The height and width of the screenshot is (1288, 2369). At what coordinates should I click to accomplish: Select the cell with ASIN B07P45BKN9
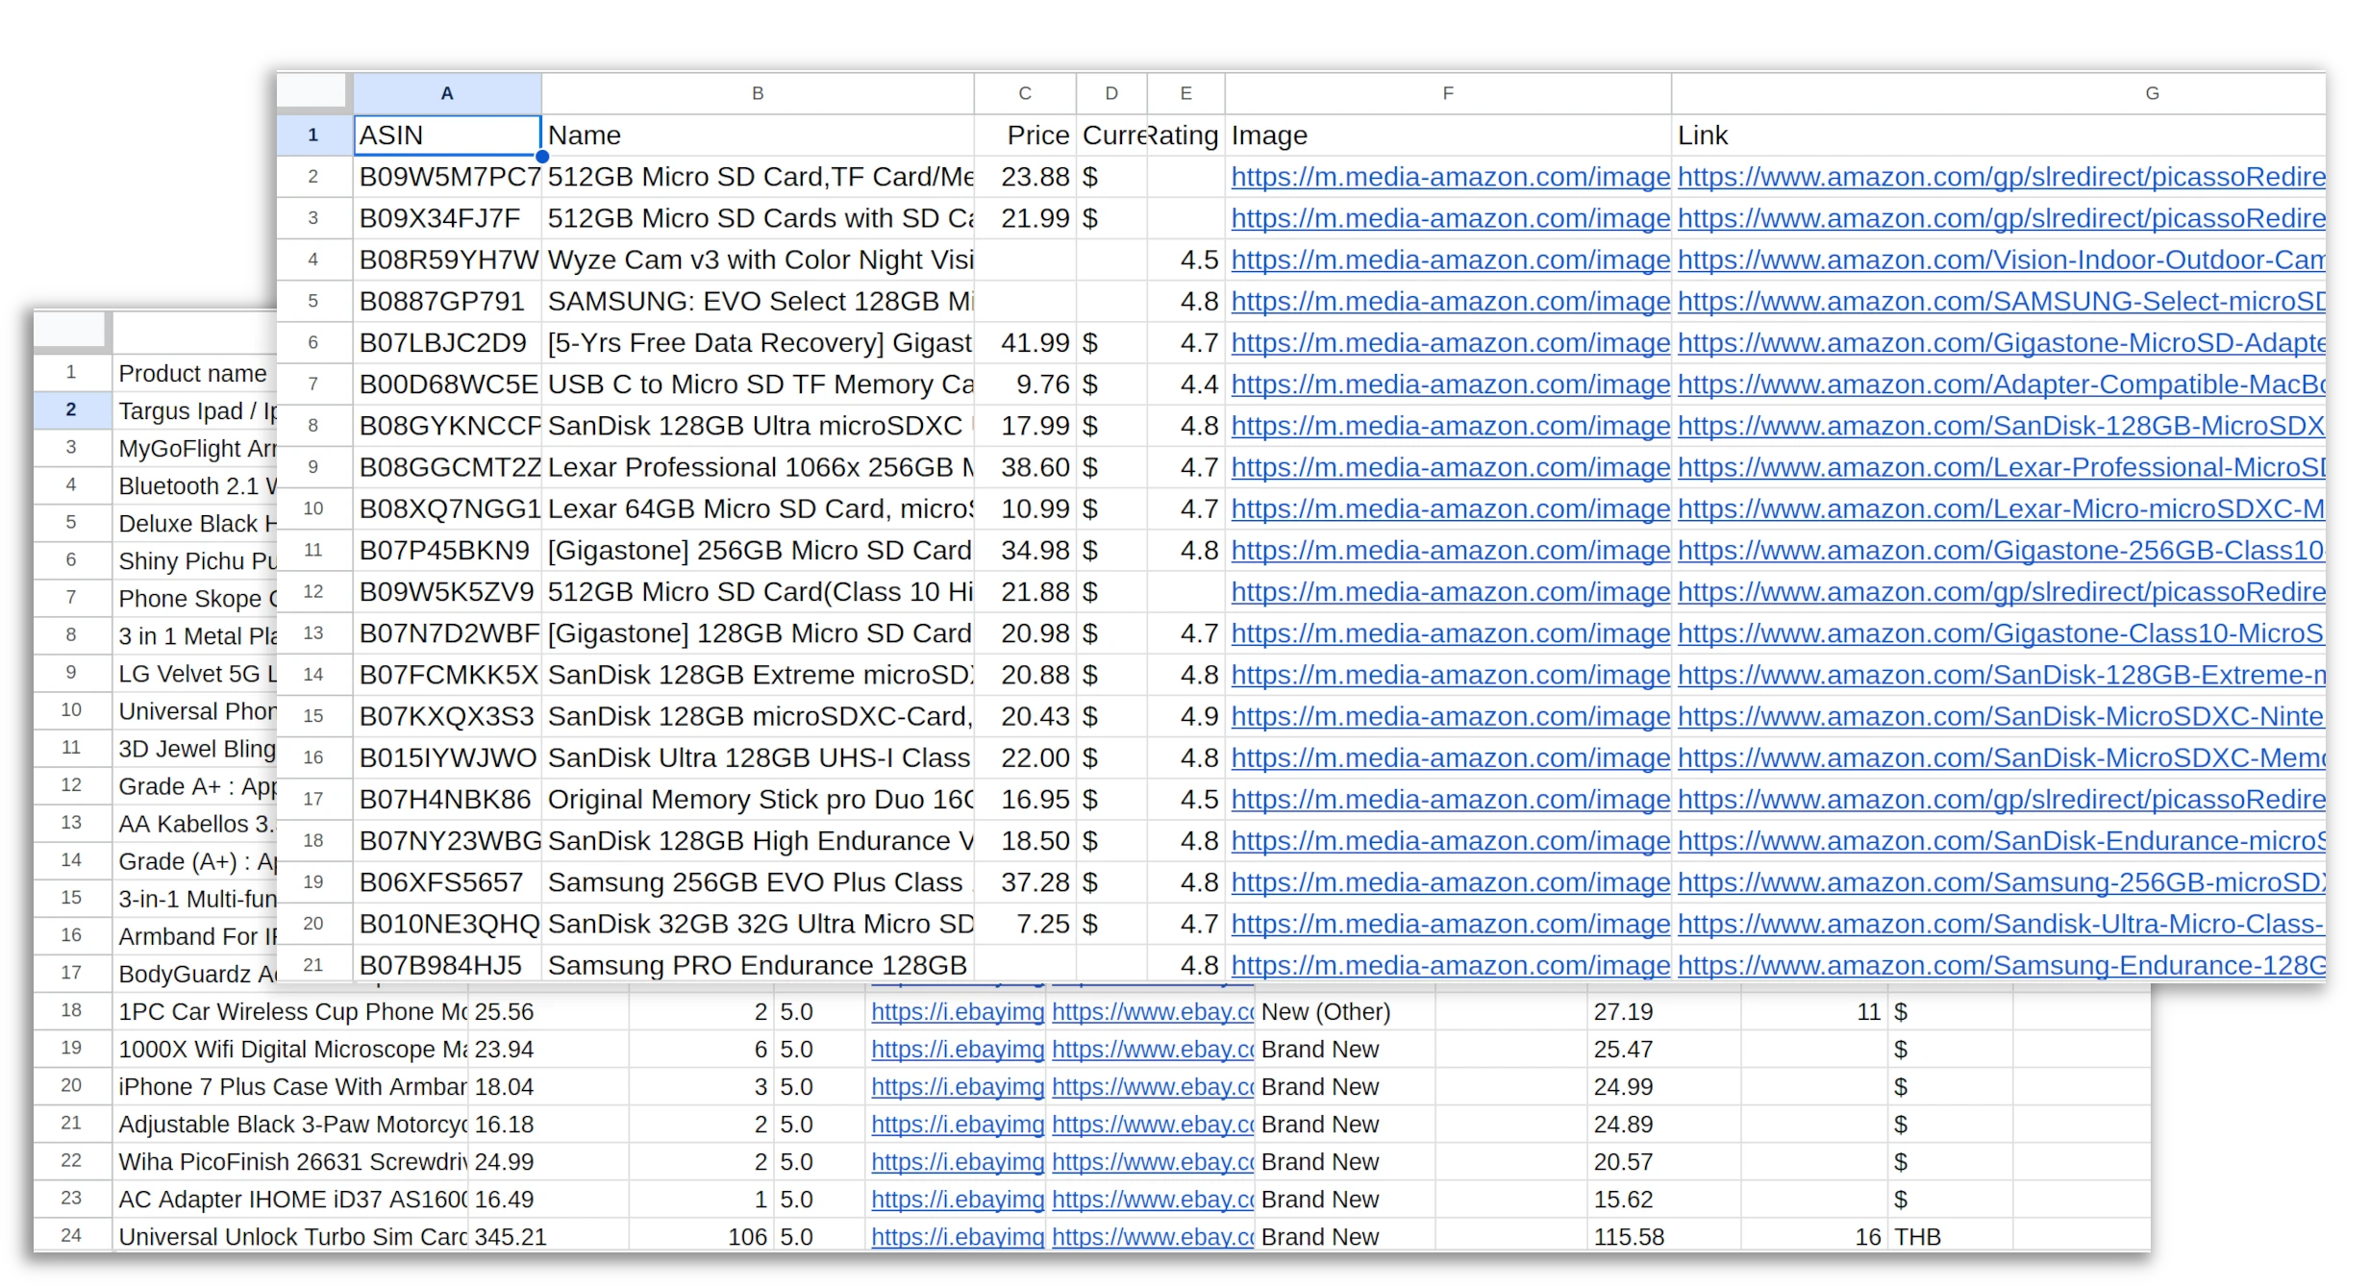pyautogui.click(x=446, y=550)
